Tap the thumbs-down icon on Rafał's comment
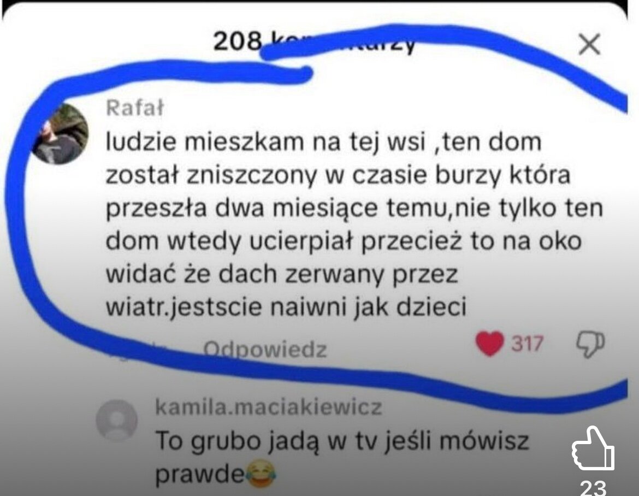Viewport: 639px width, 496px height. click(590, 344)
